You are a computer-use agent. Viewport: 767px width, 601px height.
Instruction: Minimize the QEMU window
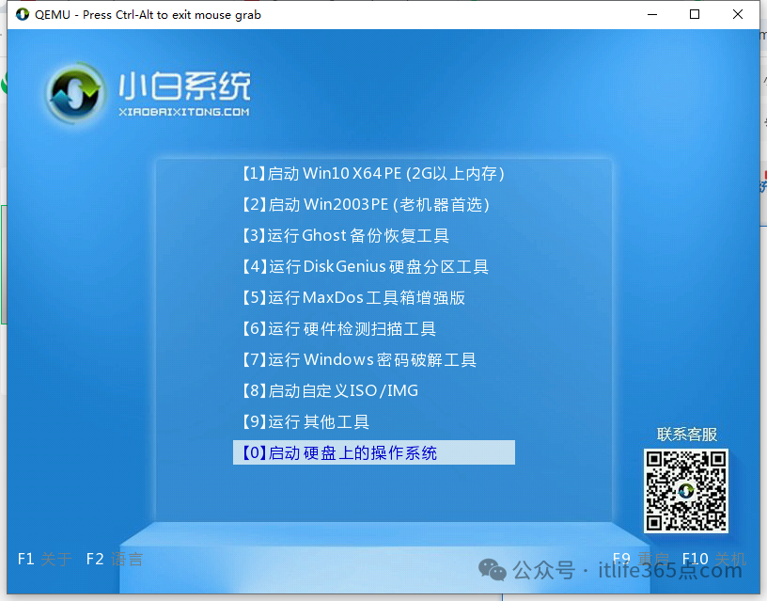click(652, 15)
